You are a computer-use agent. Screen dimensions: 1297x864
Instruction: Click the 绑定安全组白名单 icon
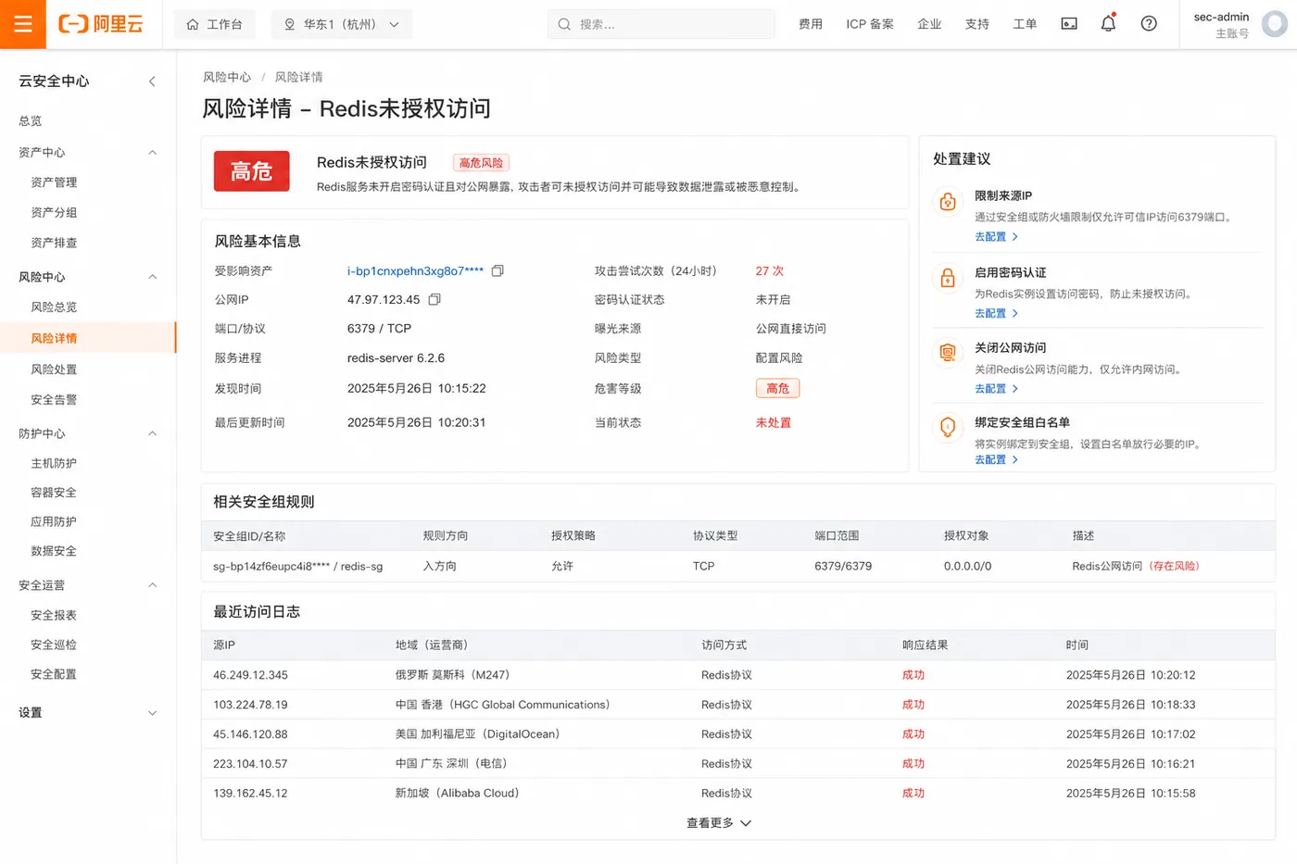point(948,427)
